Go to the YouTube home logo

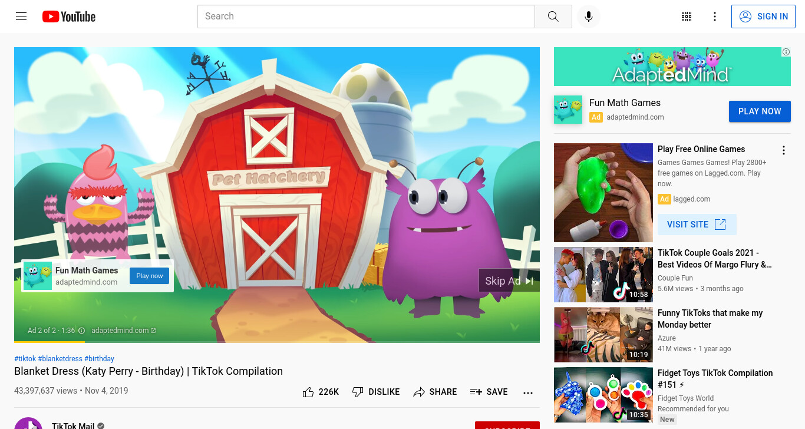click(69, 16)
